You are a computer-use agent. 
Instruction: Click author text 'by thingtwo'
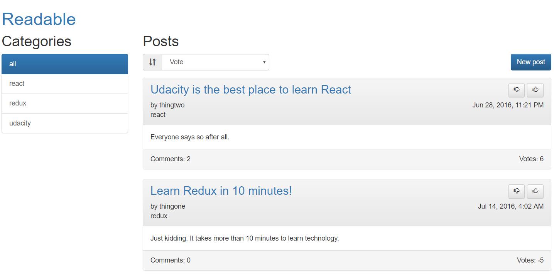click(x=167, y=105)
